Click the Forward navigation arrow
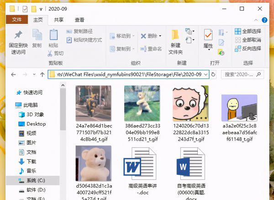274x200 pixels. [x=25, y=75]
